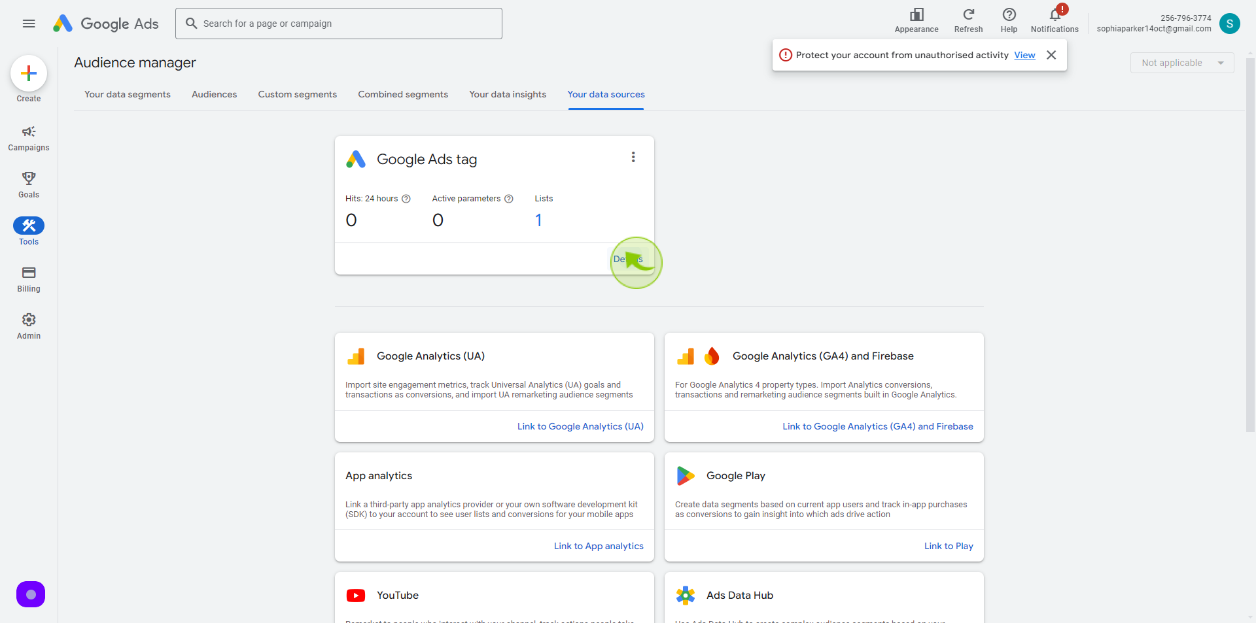Click the Google Play card title
Image resolution: width=1256 pixels, height=623 pixels.
click(736, 476)
